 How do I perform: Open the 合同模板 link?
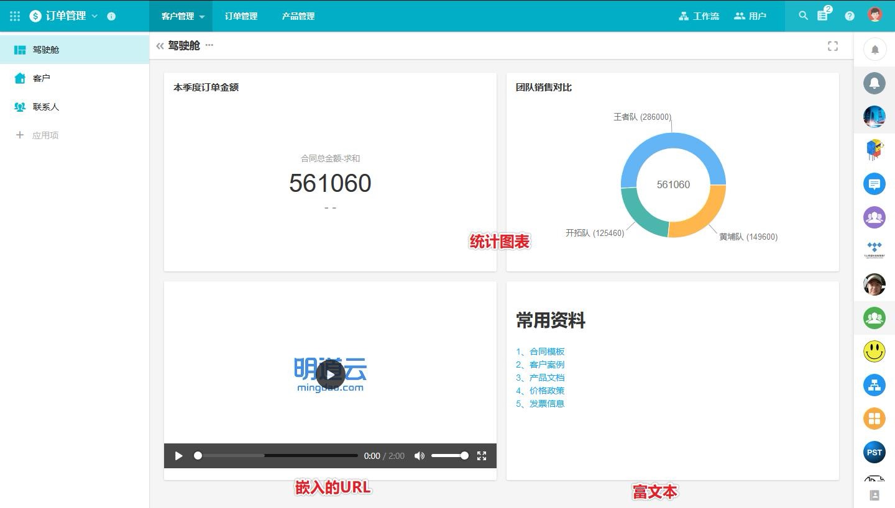(546, 351)
